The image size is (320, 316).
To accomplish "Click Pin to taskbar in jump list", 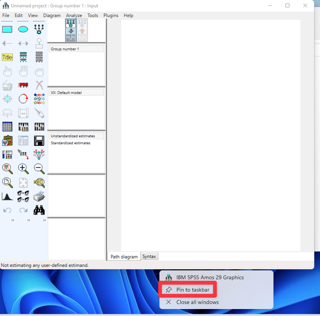I will pos(188,289).
